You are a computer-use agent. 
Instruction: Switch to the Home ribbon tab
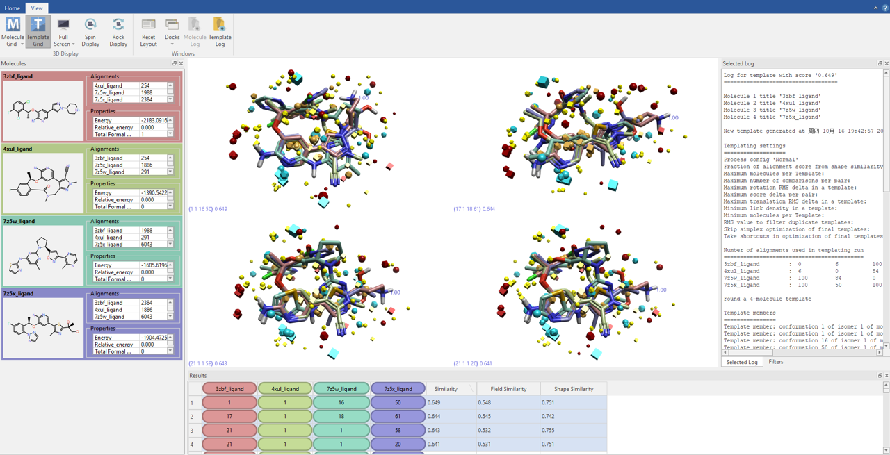click(13, 8)
